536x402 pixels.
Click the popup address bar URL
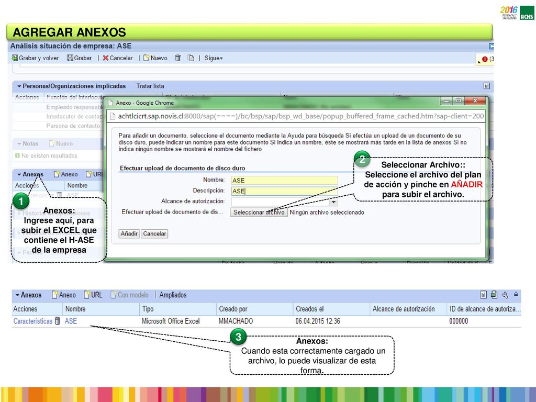coord(301,116)
